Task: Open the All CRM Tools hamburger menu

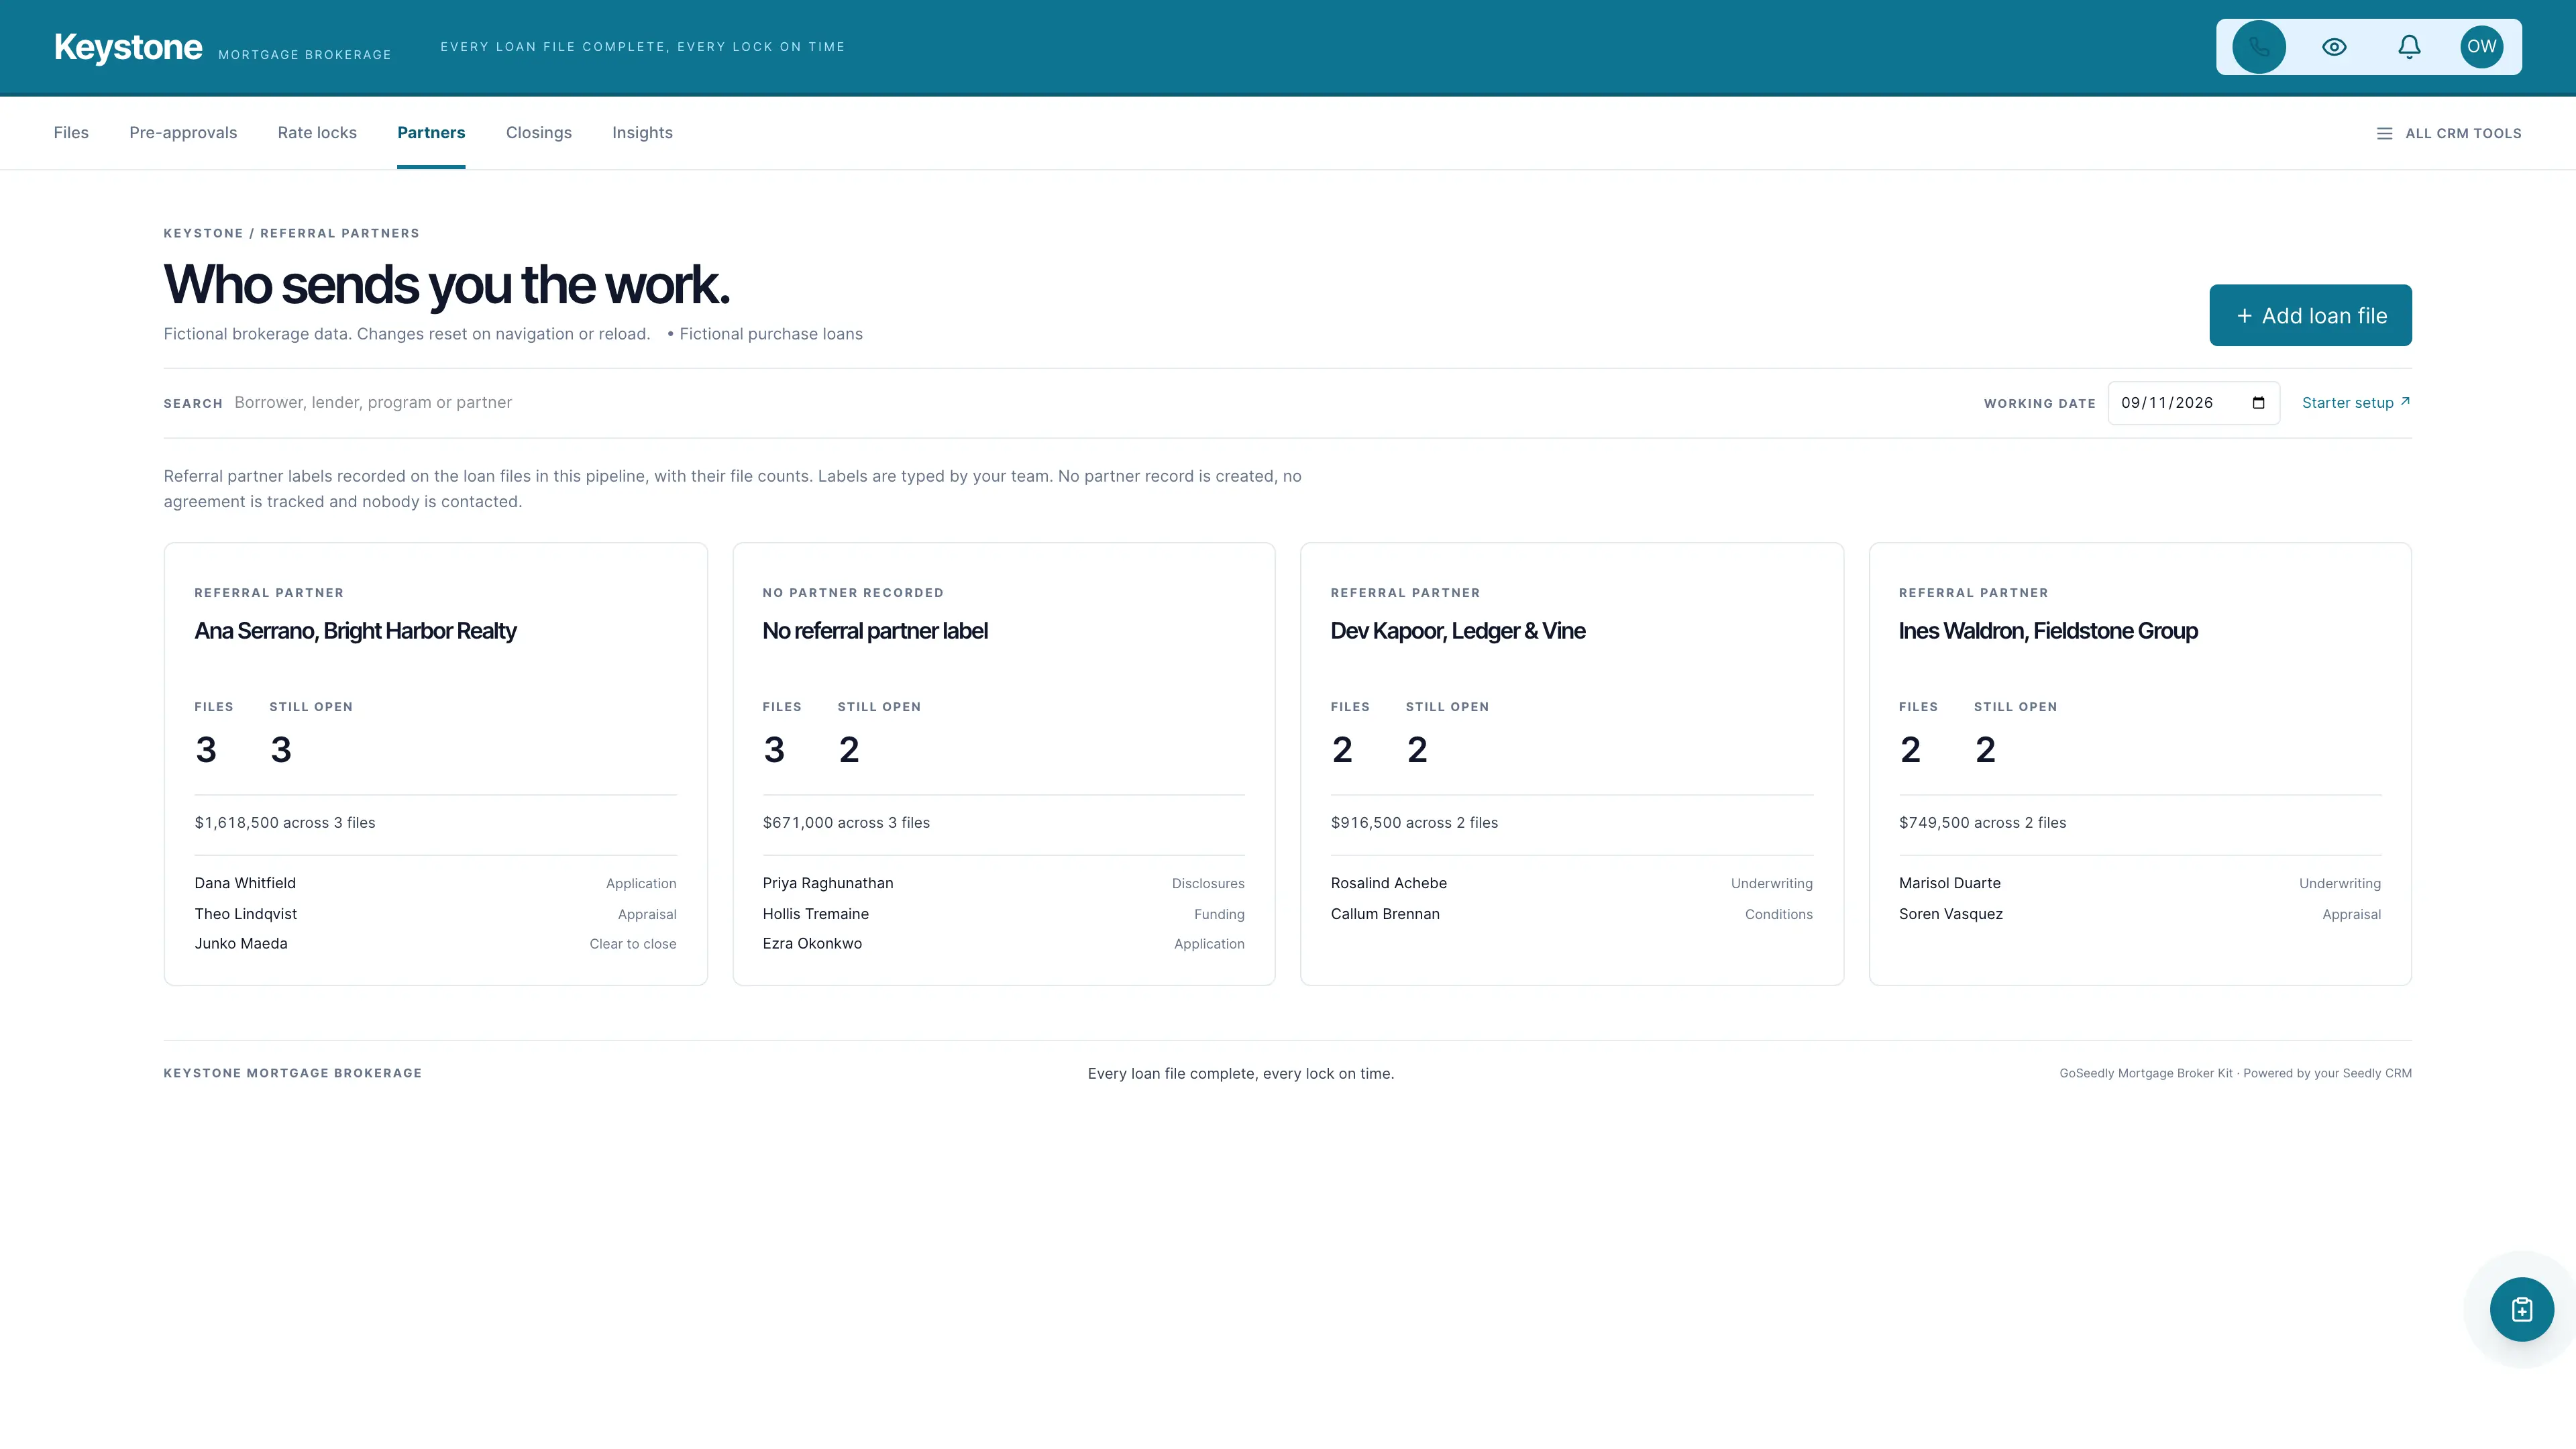Action: [x=2448, y=133]
